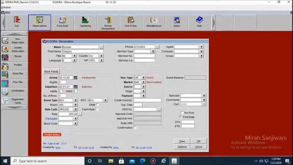Open the Exit toolbar icon
293x165 pixels.
click(x=17, y=22)
